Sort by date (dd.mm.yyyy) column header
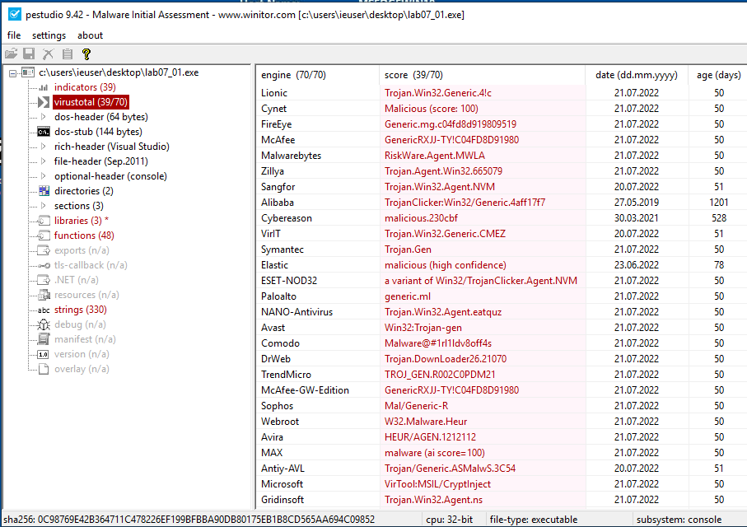The width and height of the screenshot is (747, 527). [637, 75]
